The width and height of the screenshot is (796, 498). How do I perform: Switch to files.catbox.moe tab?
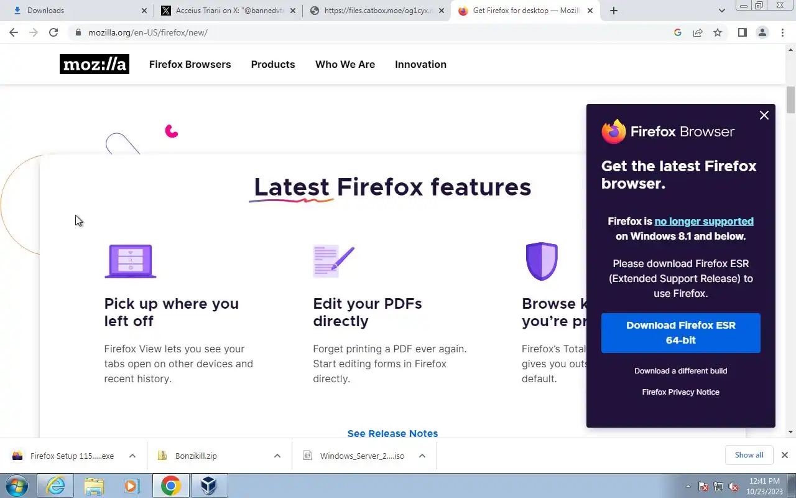pos(377,11)
